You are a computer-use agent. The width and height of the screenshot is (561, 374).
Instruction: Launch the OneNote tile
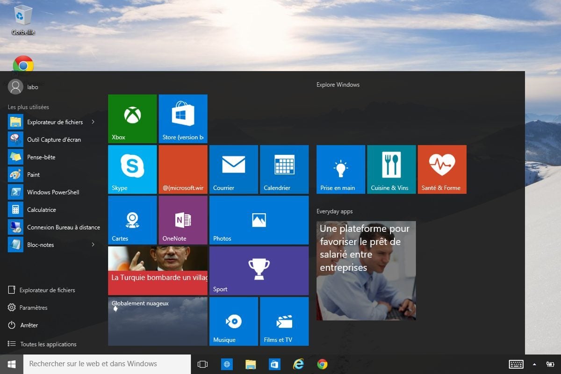[183, 220]
